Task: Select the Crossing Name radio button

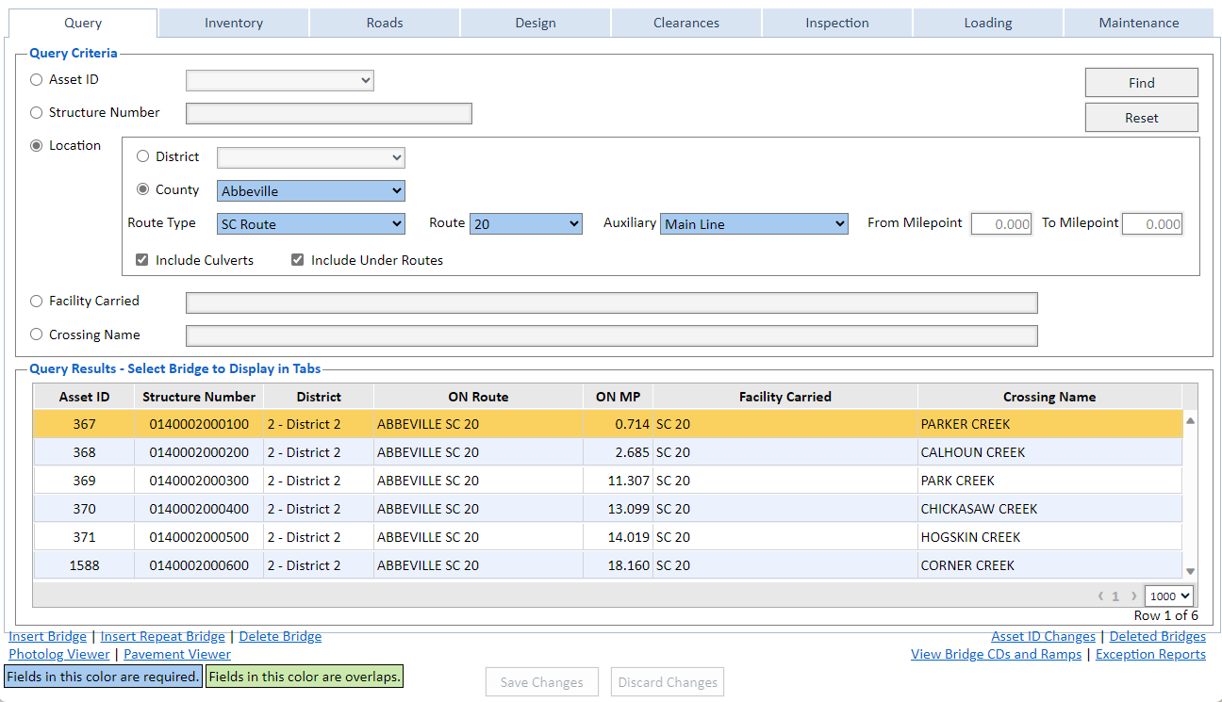Action: point(37,335)
